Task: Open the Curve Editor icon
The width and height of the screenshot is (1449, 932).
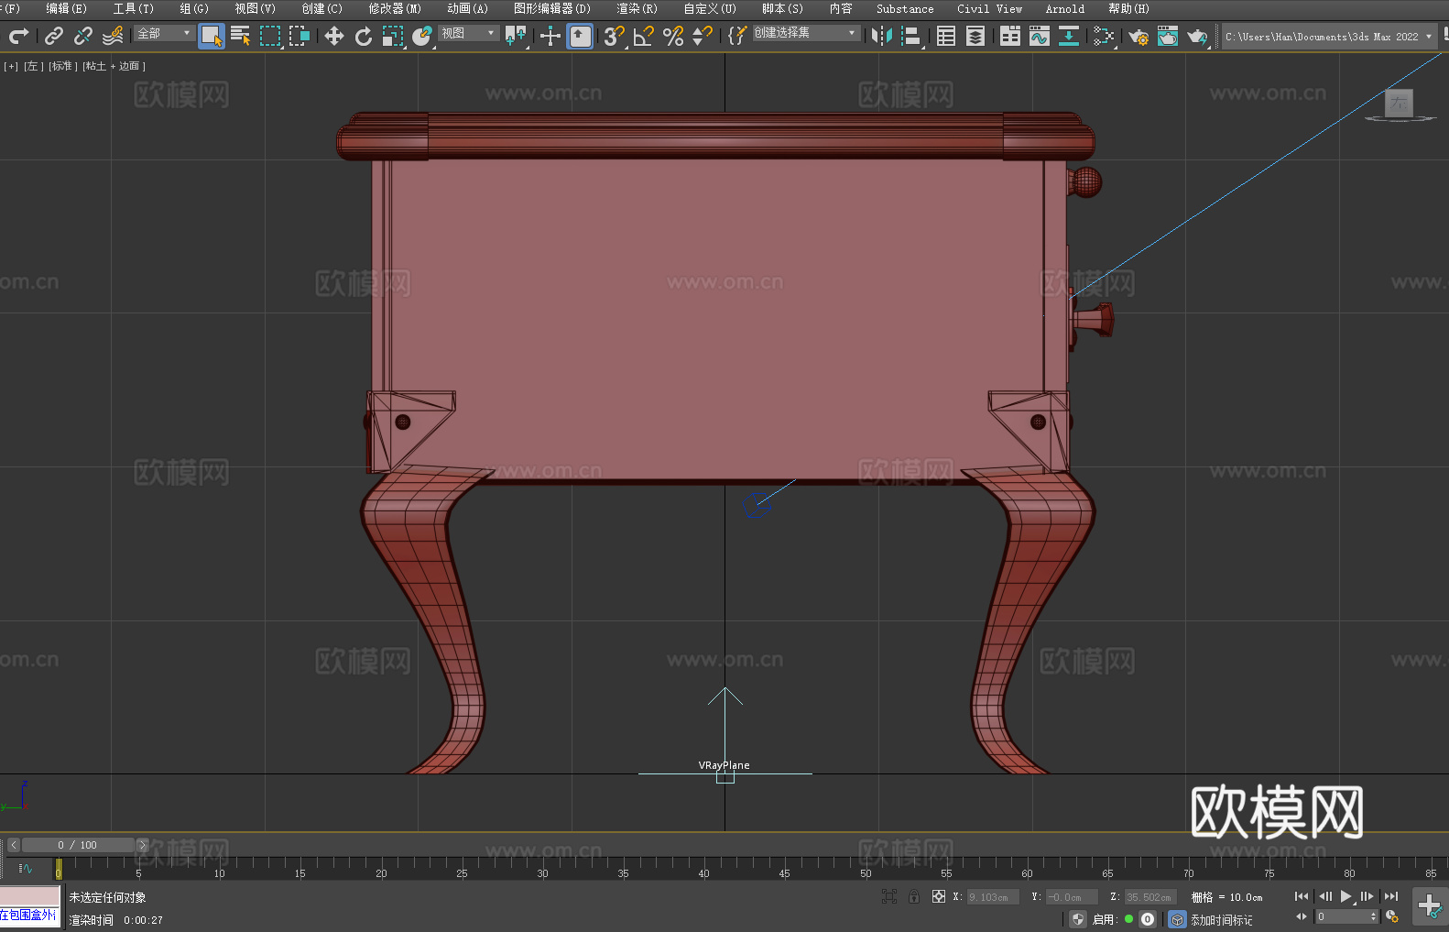Action: pyautogui.click(x=1040, y=36)
